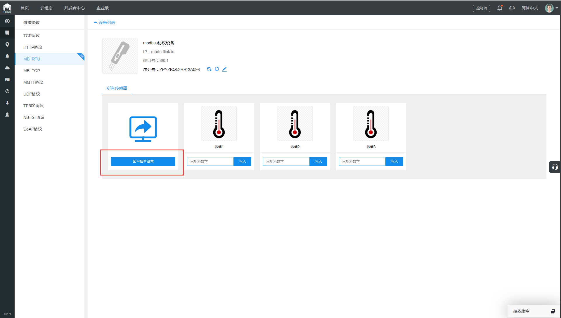The height and width of the screenshot is (318, 561).
Task: Click the pencil edit icon by serial number
Action: [224, 69]
